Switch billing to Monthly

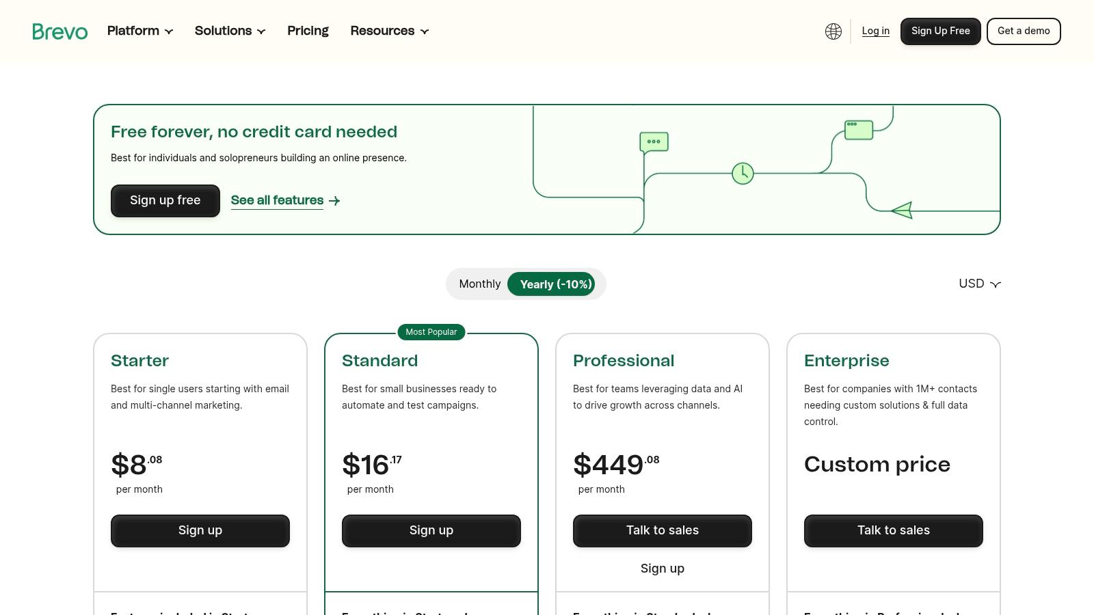(479, 284)
